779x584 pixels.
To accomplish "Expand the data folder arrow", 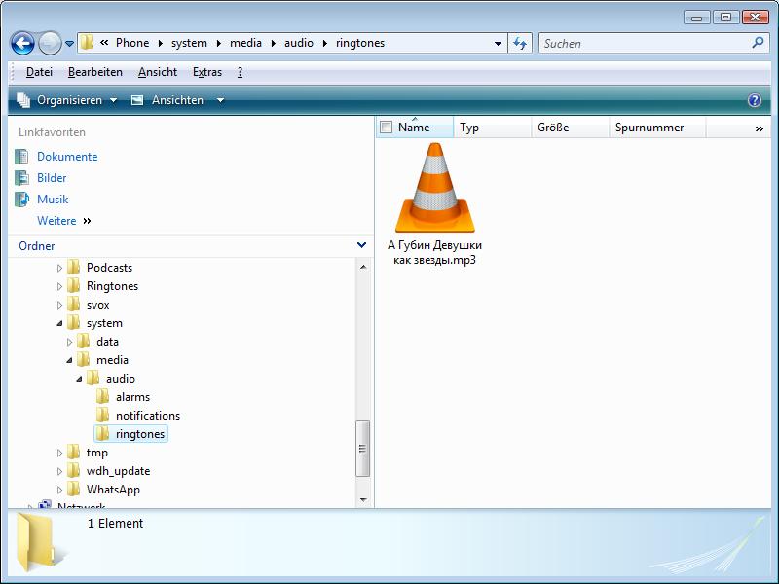I will (x=69, y=342).
